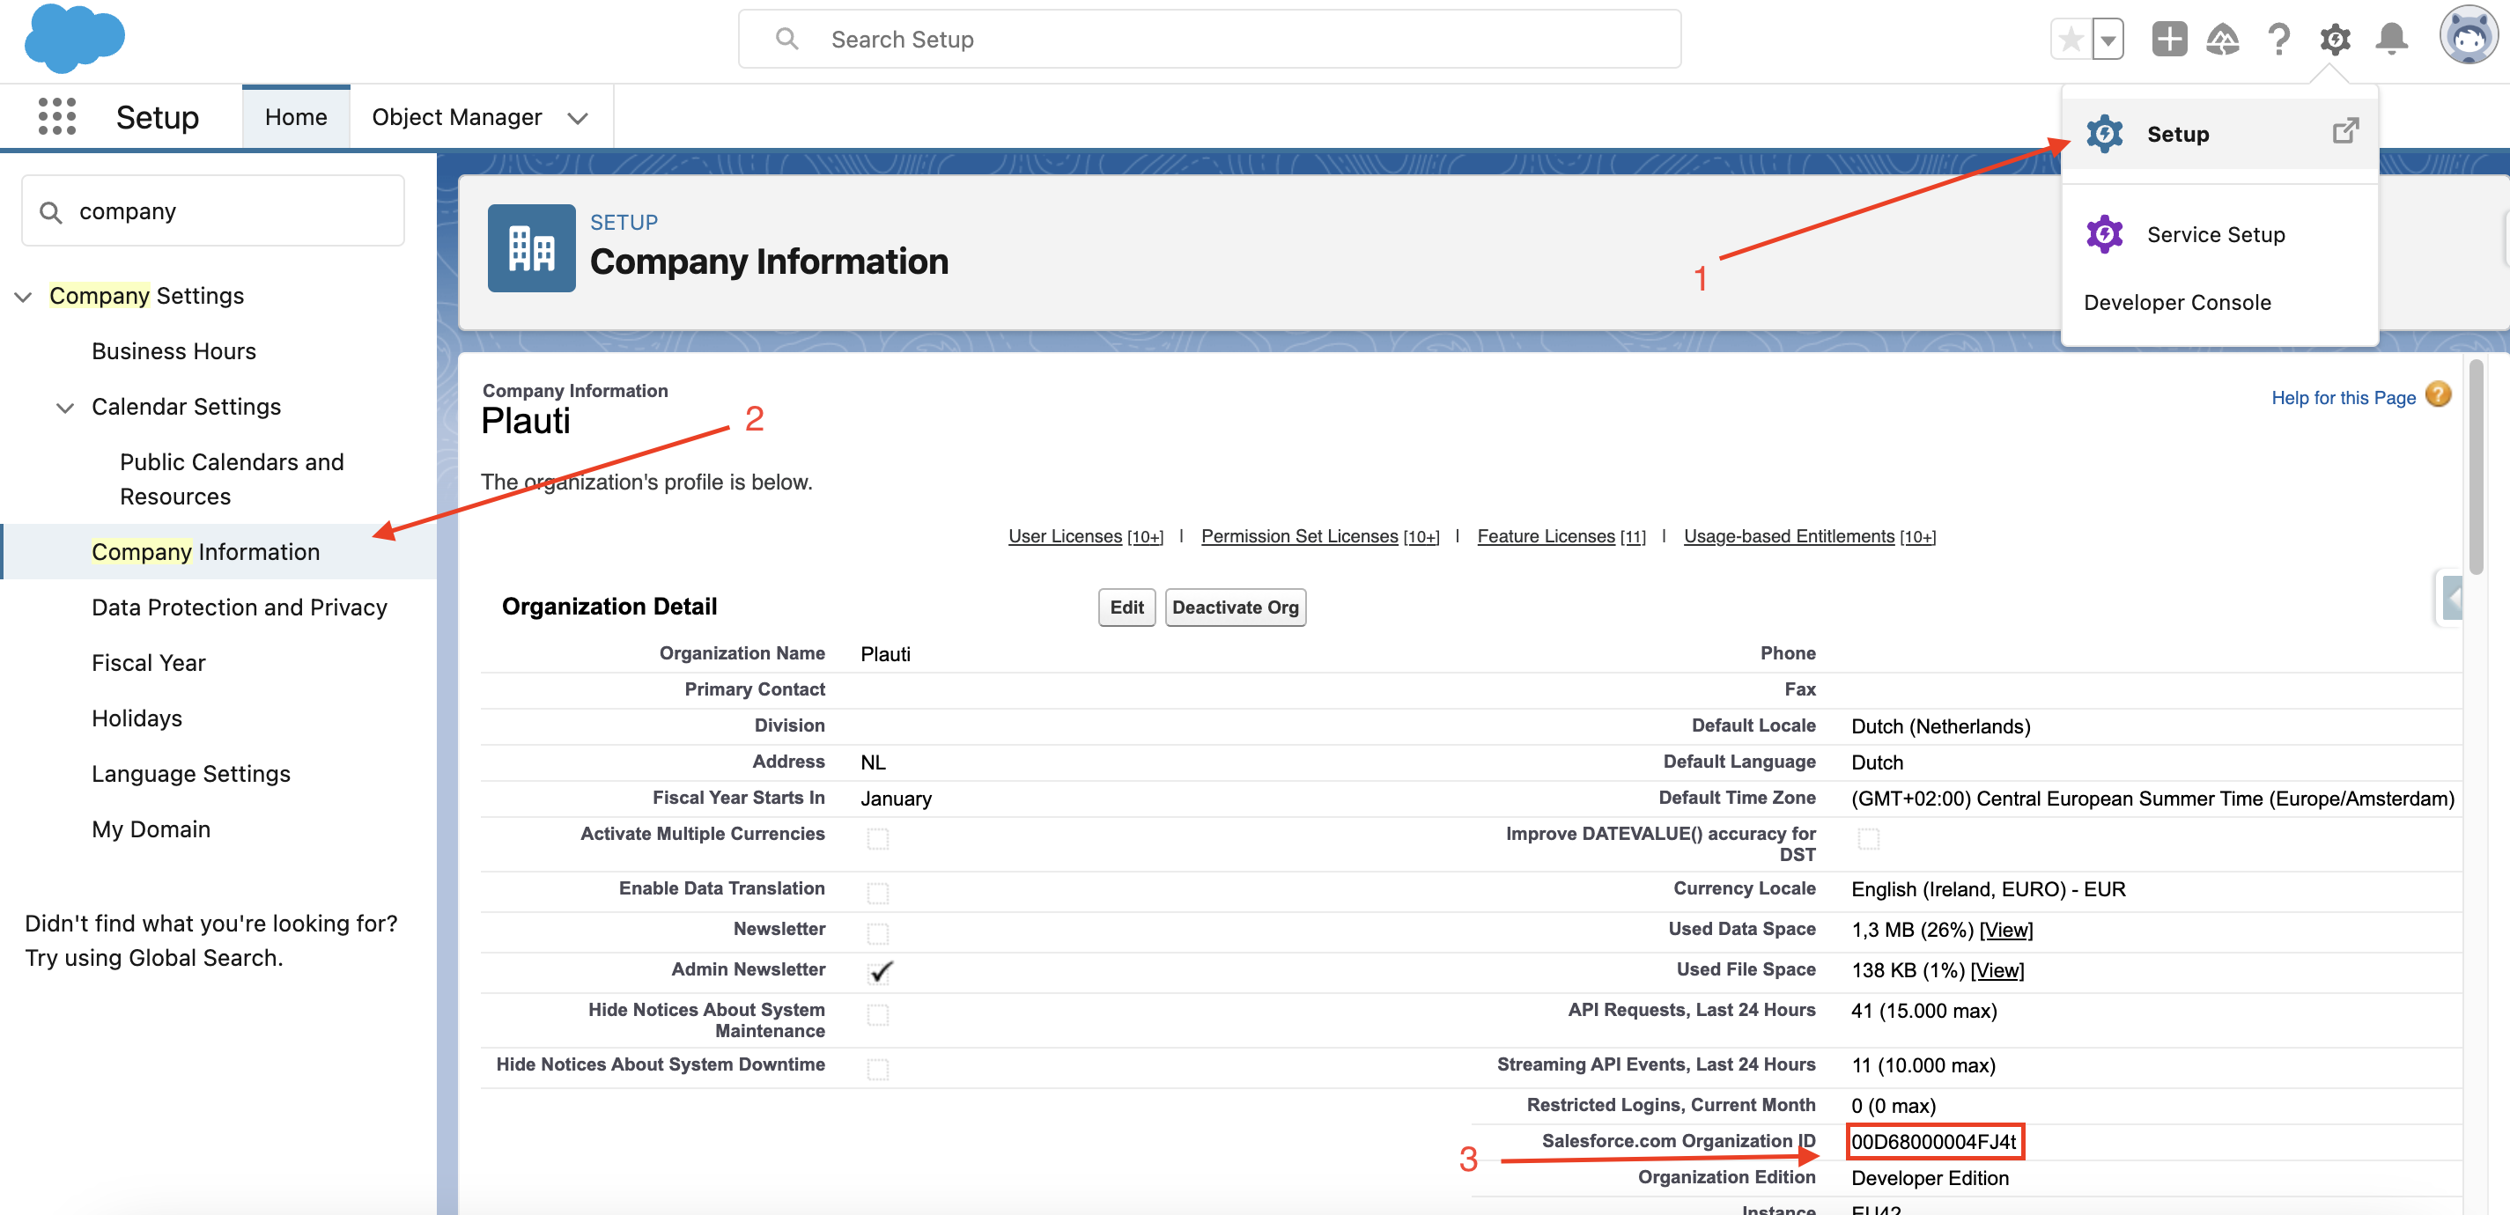Viewport: 2510px width, 1215px height.
Task: Open the App Launcher grid icon
Action: (x=56, y=117)
